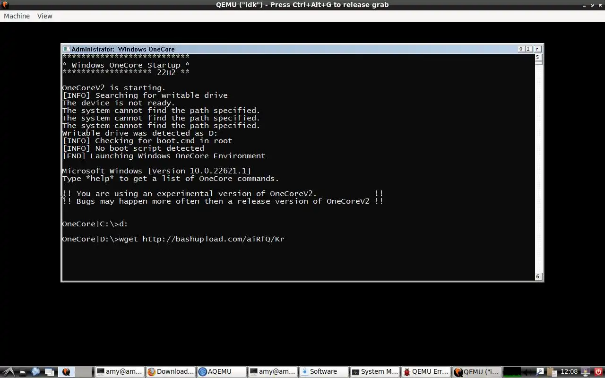Click the show desktop windows icon

(50, 372)
